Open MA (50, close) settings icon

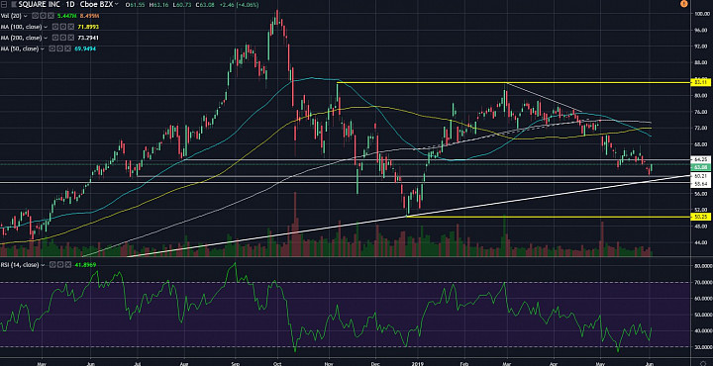(x=59, y=48)
